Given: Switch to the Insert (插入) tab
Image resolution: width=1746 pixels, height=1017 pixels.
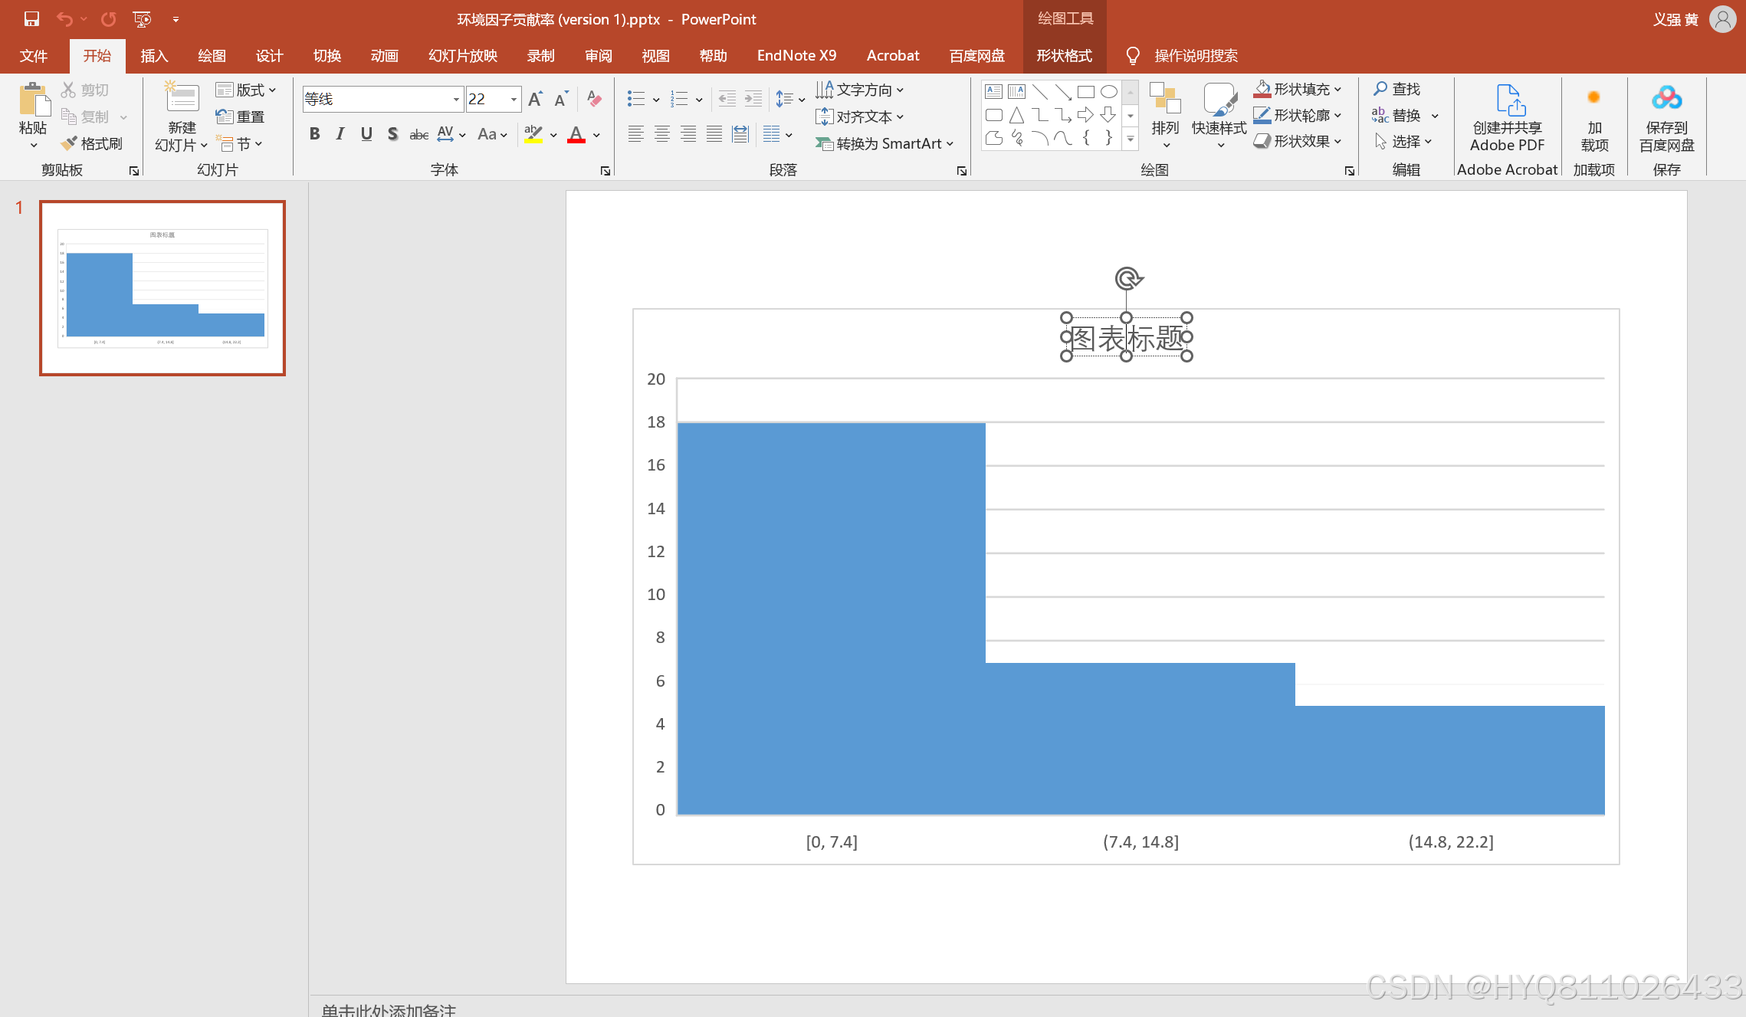Looking at the screenshot, I should point(154,56).
